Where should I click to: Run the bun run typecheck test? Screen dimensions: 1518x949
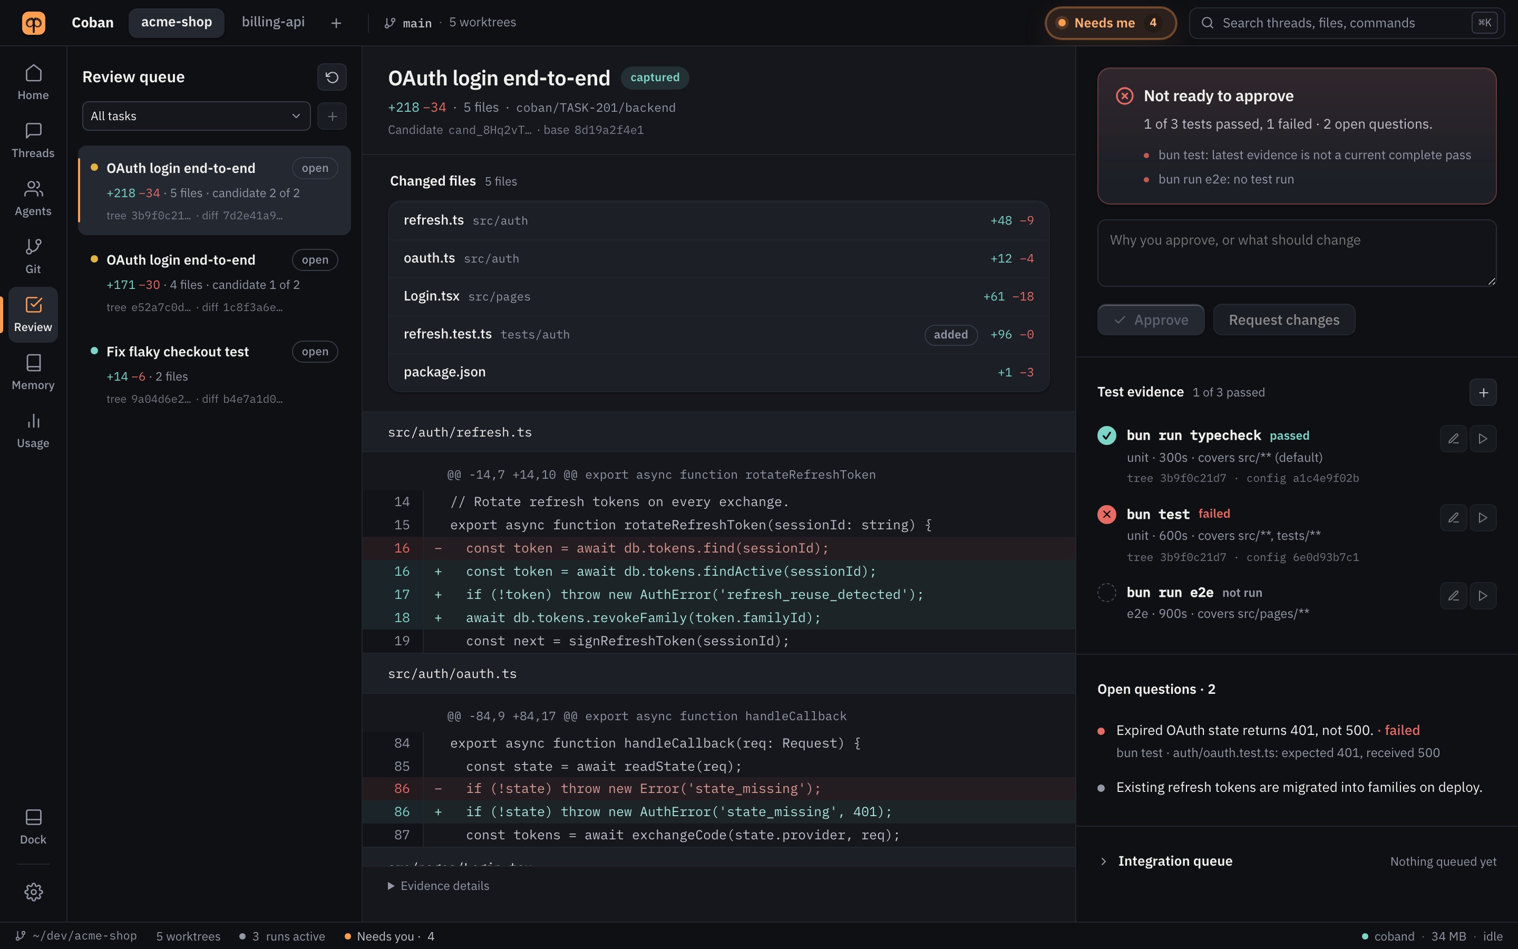pos(1483,439)
